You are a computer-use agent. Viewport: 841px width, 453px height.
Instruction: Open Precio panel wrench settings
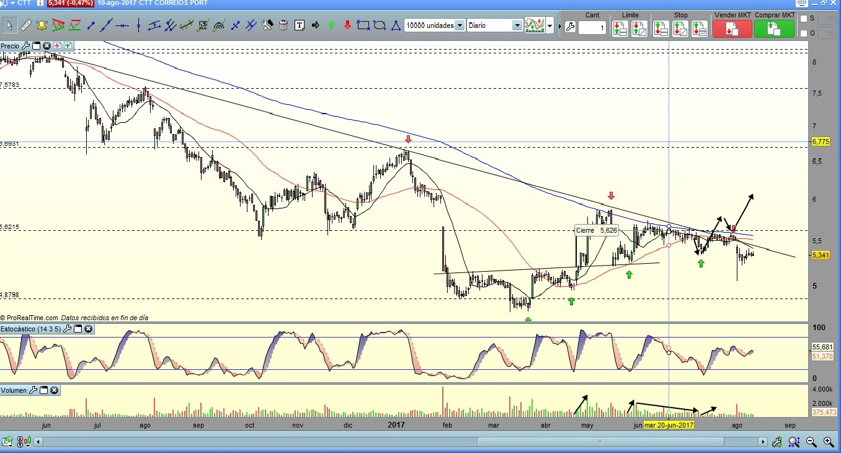25,46
